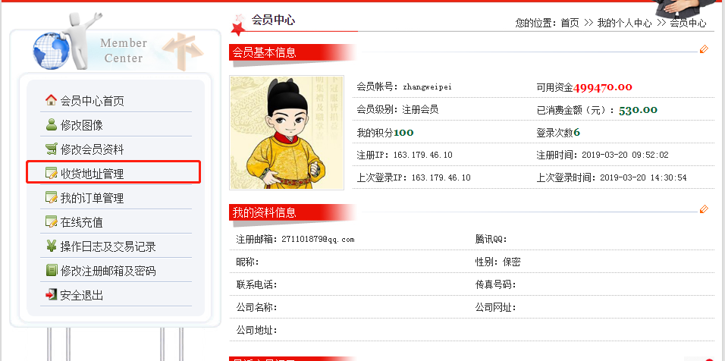This screenshot has height=361, width=725.
Task: Open 我的订单管理 in the sidebar
Action: (92, 198)
